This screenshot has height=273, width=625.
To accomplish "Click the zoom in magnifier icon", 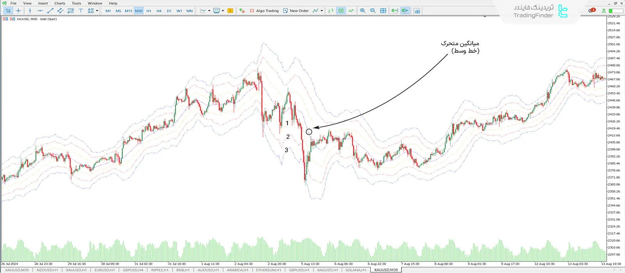I will tap(362, 11).
